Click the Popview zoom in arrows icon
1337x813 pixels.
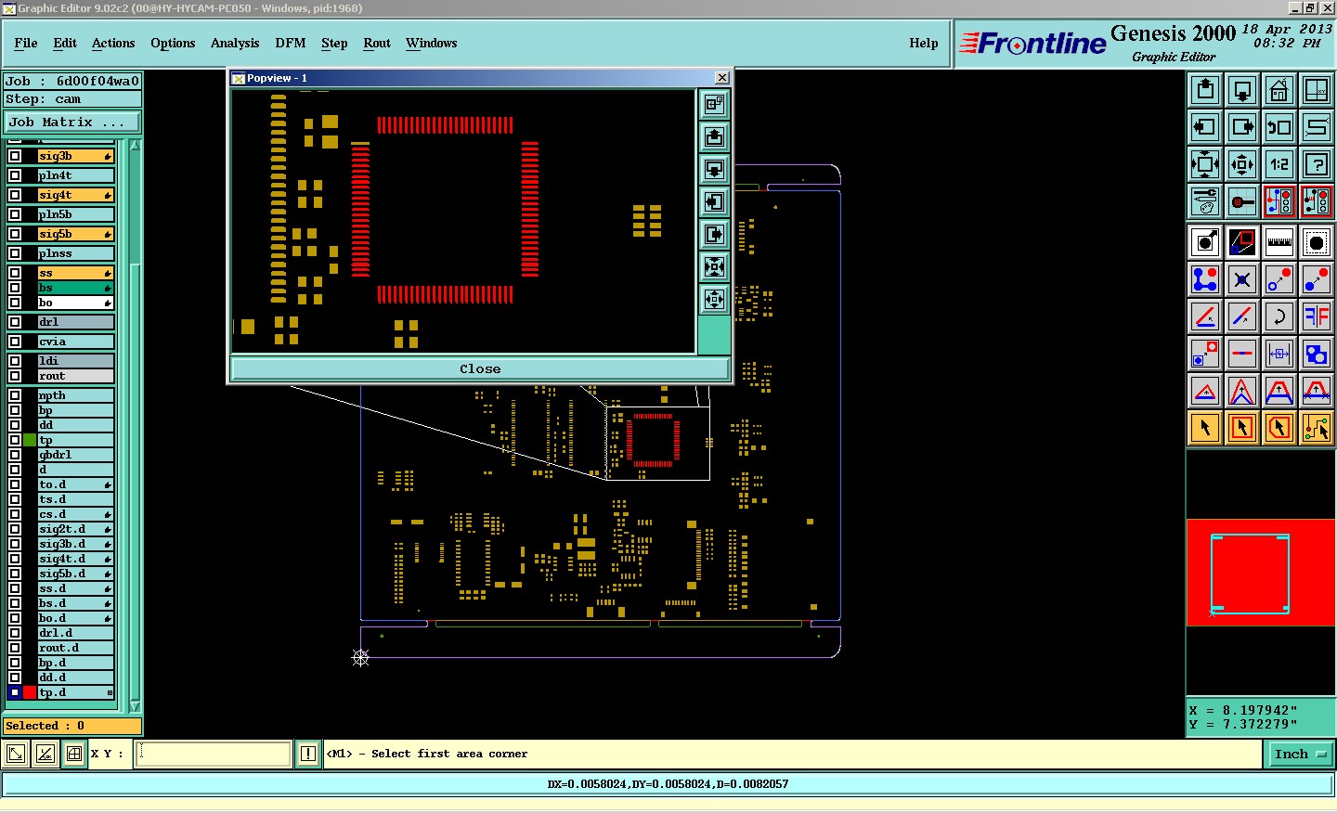pos(714,267)
